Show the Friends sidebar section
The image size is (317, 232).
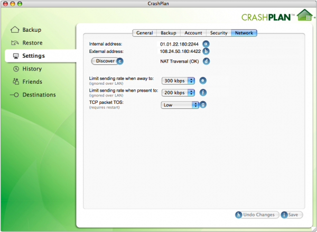(x=27, y=82)
